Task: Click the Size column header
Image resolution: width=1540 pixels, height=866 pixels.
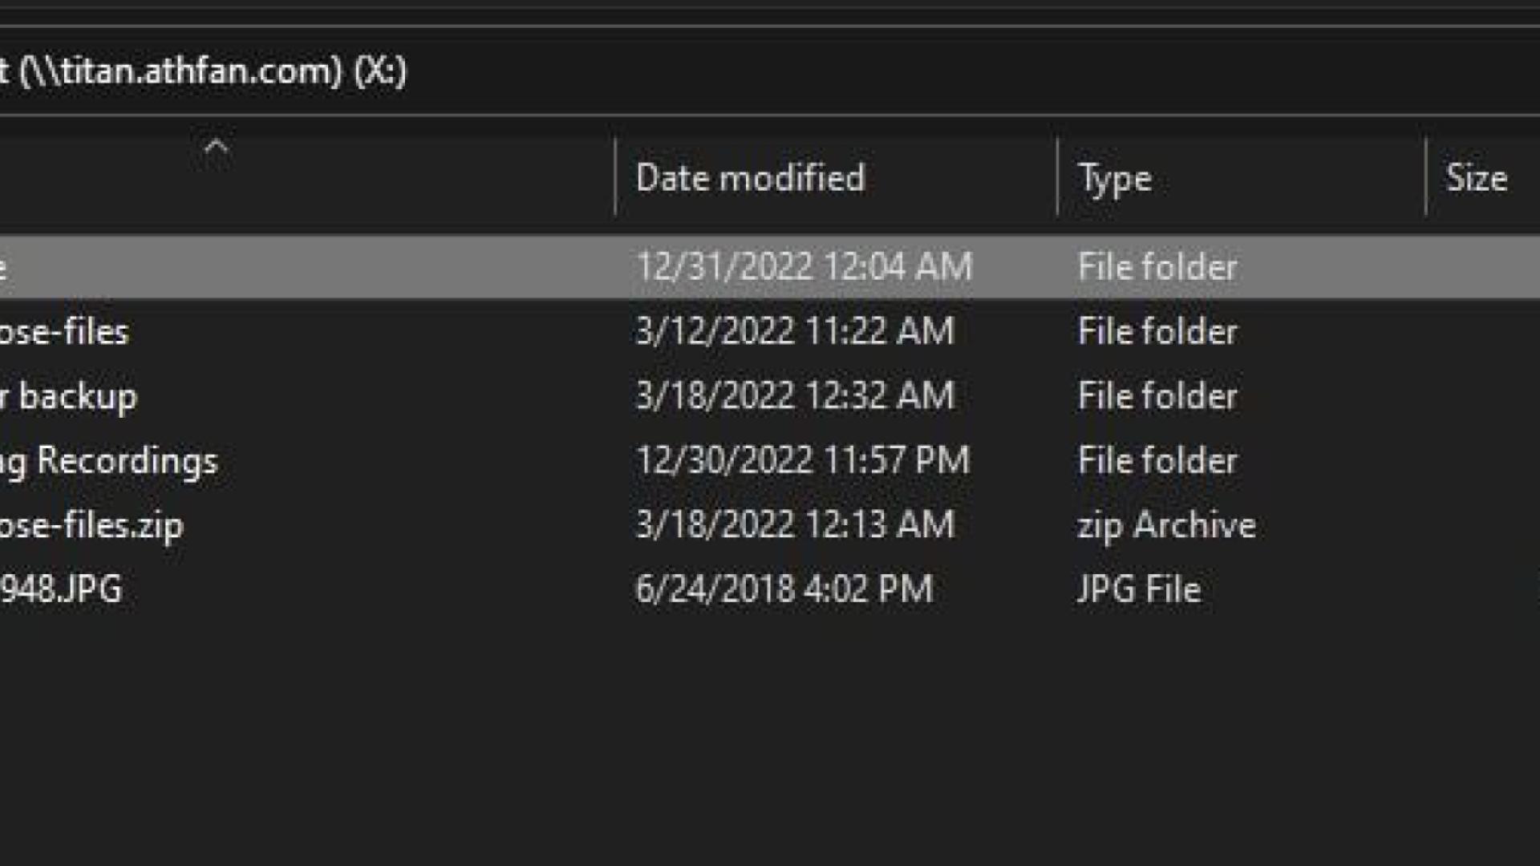Action: pos(1476,178)
